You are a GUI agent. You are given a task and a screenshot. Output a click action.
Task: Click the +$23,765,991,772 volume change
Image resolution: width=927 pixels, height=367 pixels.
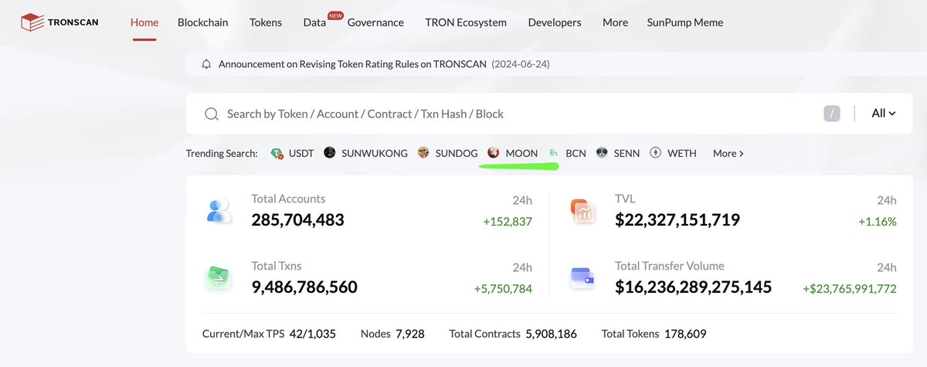pos(850,289)
